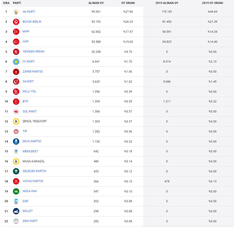Open the VATAN PARTİSİ link
The width and height of the screenshot is (234, 227).
coord(33,181)
